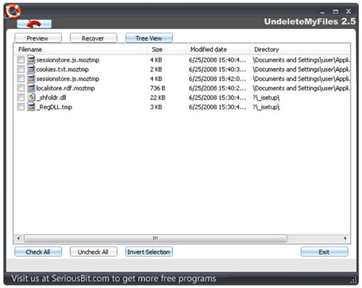Click the 736 B size value
Image resolution: width=362 pixels, height=288 pixels.
click(x=158, y=88)
